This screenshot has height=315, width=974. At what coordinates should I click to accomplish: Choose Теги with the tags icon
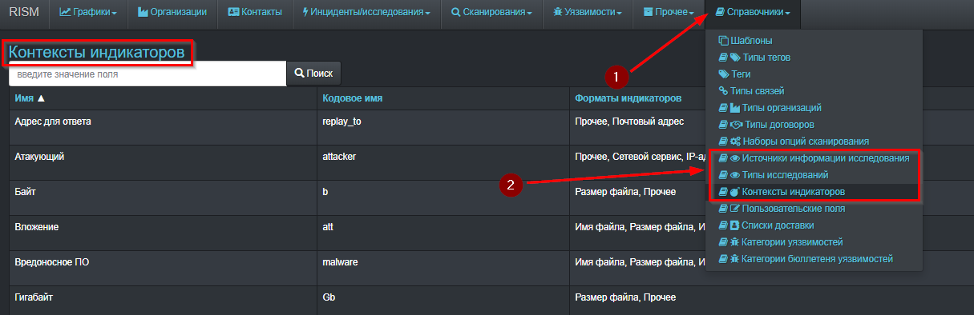click(x=734, y=74)
